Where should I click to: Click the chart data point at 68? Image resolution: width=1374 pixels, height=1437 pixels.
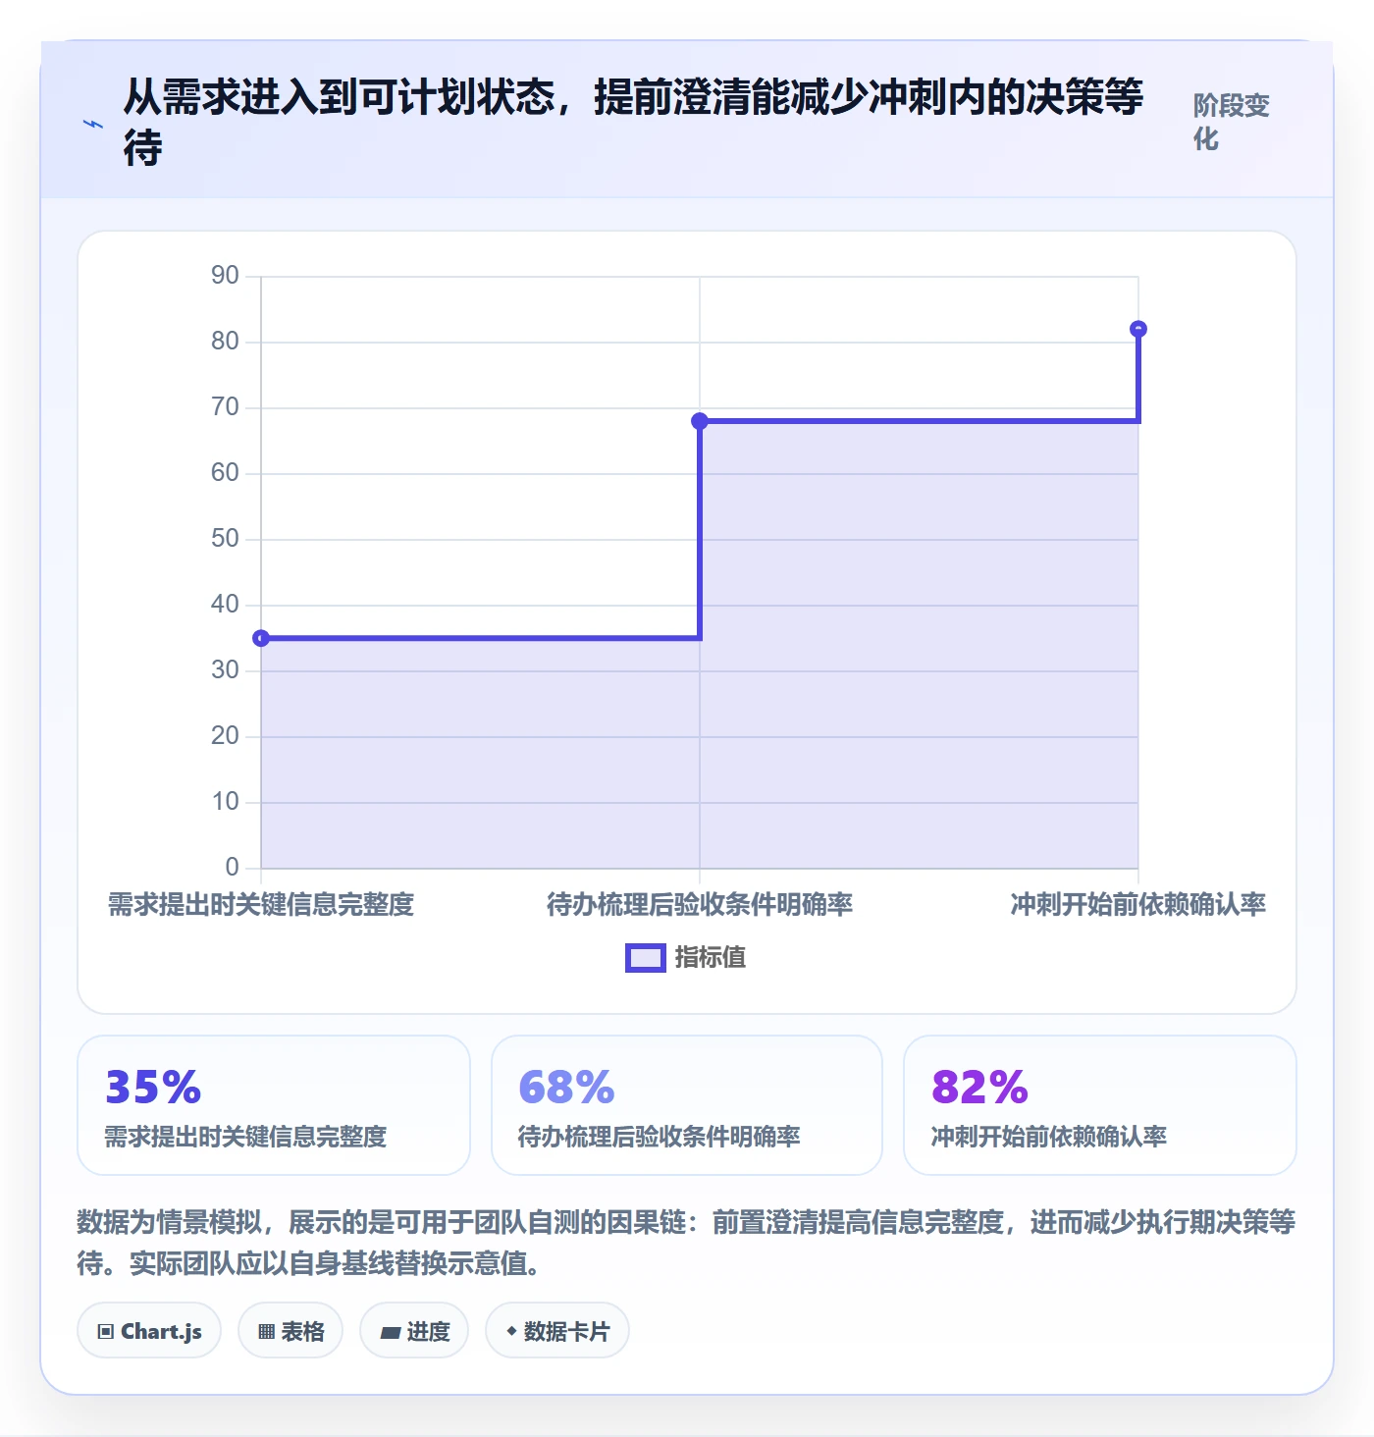700,421
